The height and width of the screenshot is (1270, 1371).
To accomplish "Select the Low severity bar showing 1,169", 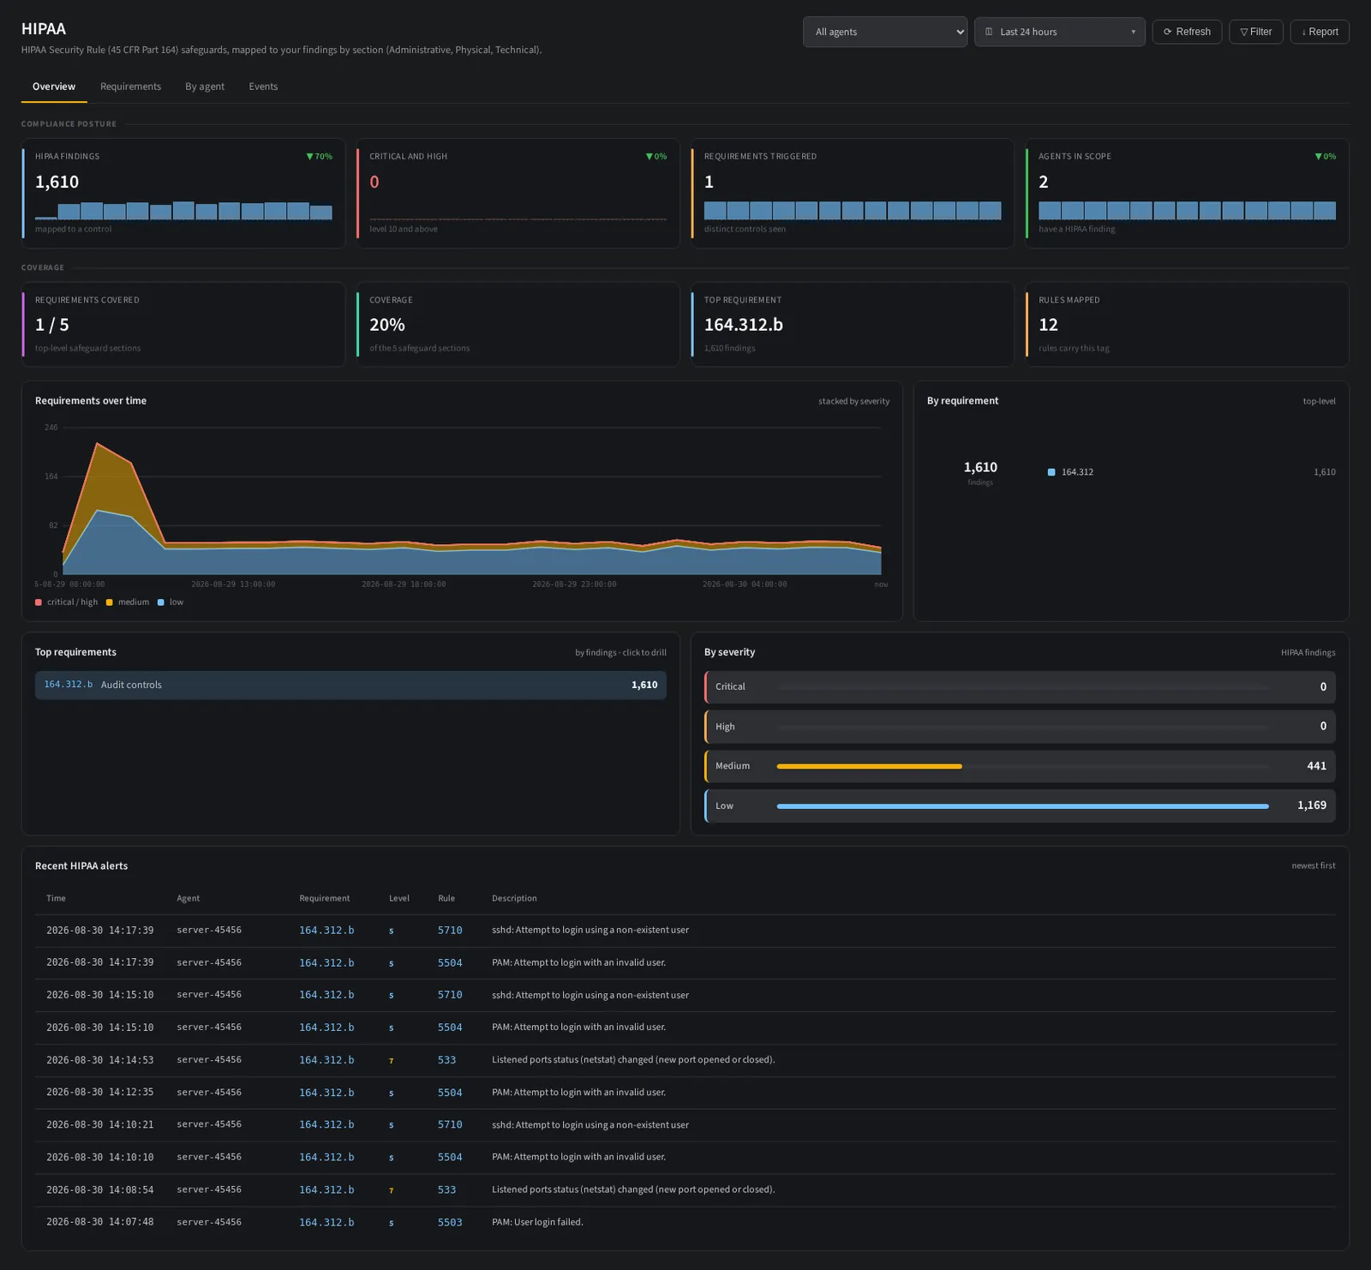I will (1020, 806).
